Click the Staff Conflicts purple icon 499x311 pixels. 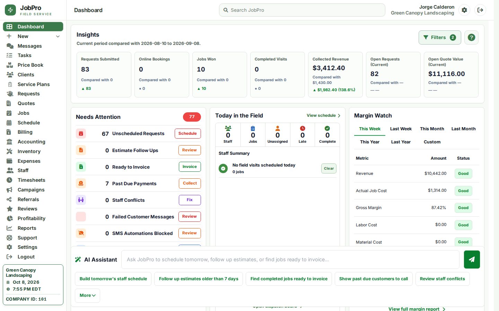[81, 200]
